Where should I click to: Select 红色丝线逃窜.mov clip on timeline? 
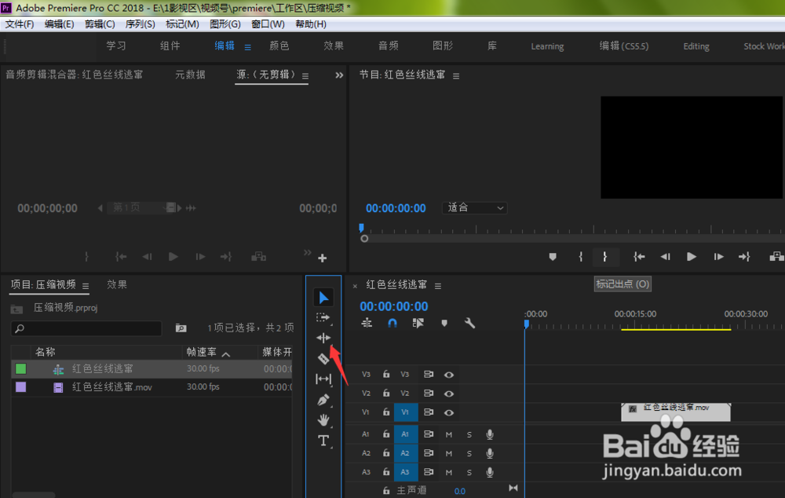click(x=676, y=412)
